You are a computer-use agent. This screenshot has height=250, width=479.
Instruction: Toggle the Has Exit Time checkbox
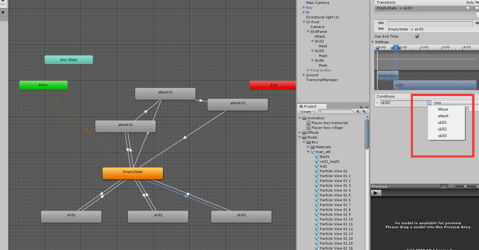(417, 36)
